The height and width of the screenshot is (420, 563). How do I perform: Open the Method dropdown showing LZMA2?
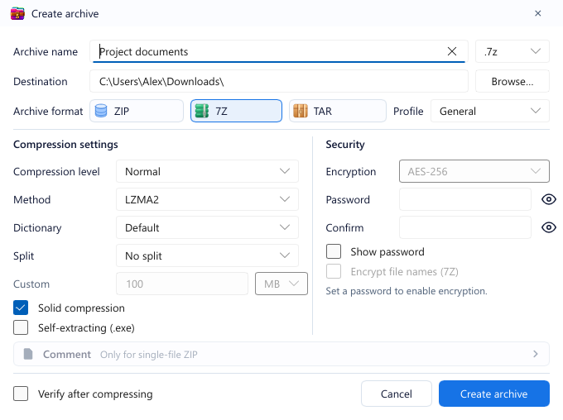coord(207,199)
